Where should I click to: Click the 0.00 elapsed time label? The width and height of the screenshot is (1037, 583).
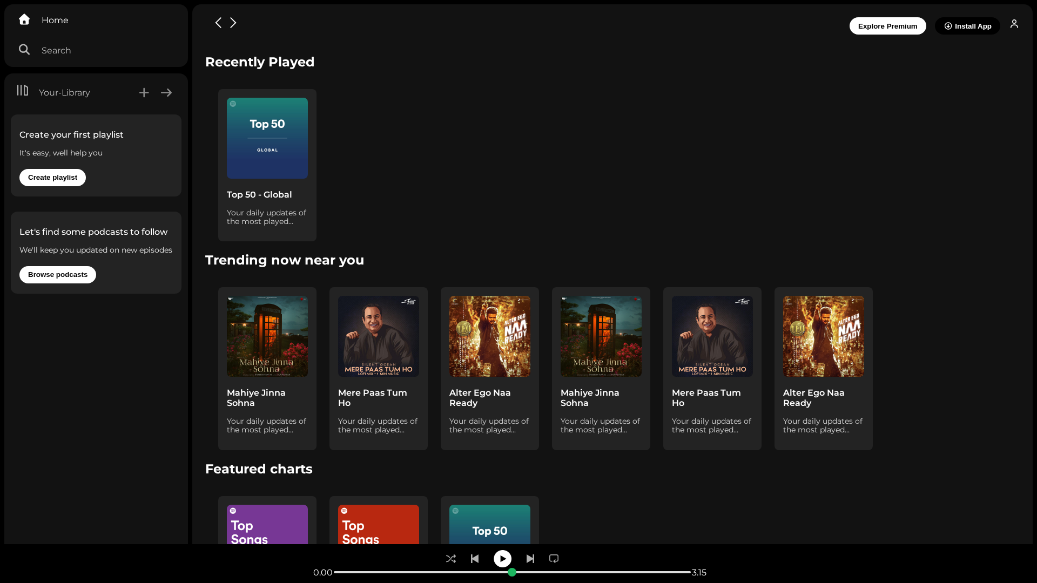[322, 573]
